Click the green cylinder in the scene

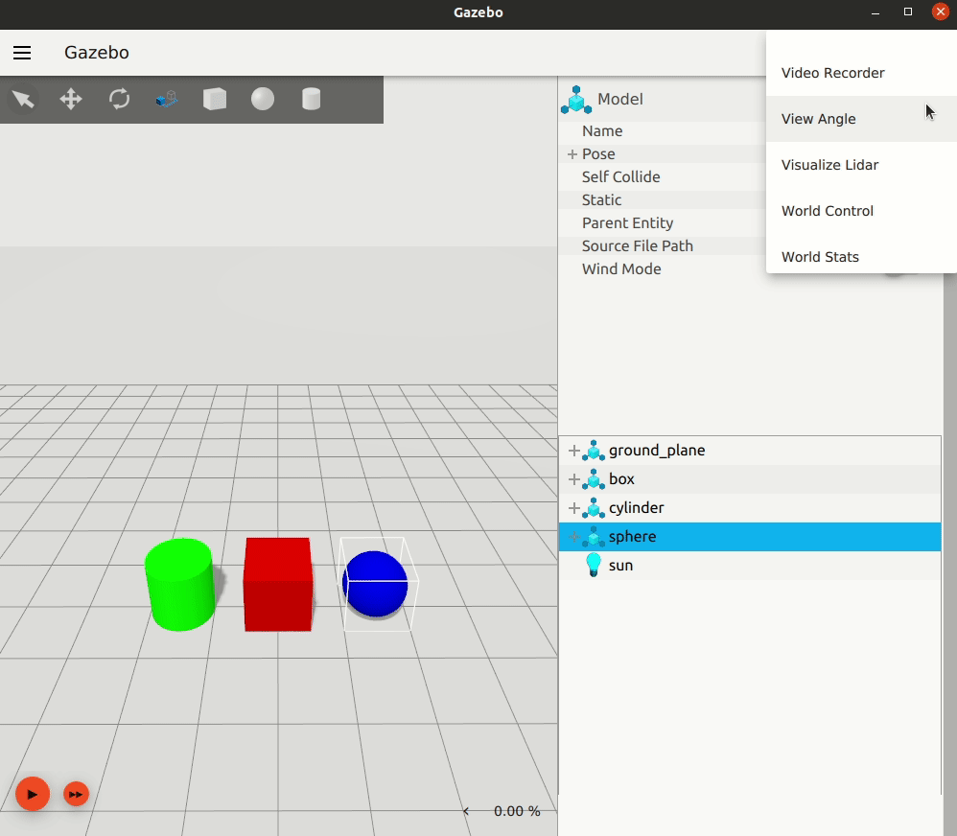180,585
